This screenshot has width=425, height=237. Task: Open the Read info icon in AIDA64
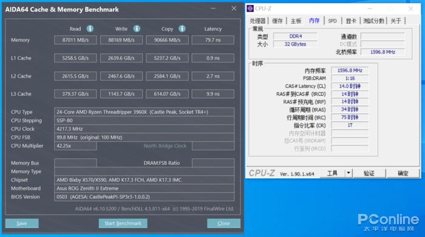click(90, 28)
